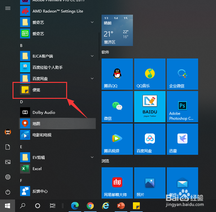Open Pictures from Start sidebar
Screen dimensions: 216x212
[8, 162]
